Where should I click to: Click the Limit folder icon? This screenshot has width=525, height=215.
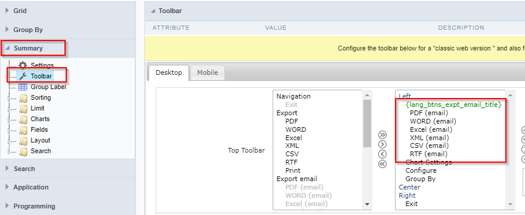(x=23, y=108)
